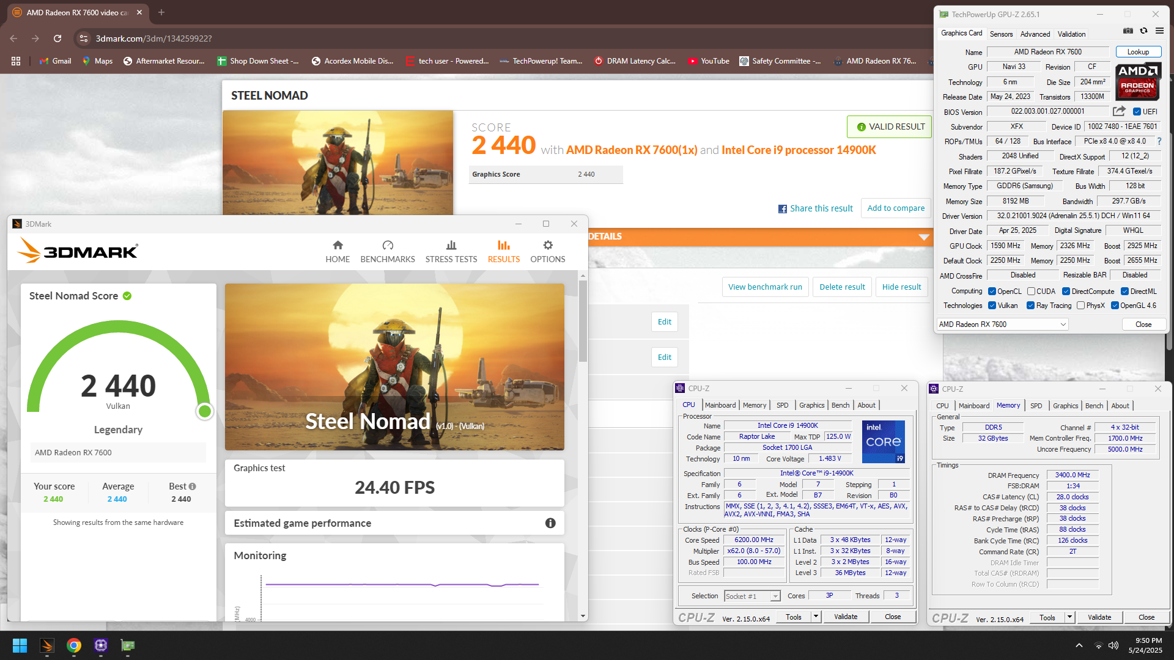Click browser reload icon

click(57, 38)
